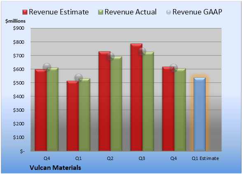The image size is (242, 174).
Task: Select the green actual bar for Q1
Action: tap(84, 115)
